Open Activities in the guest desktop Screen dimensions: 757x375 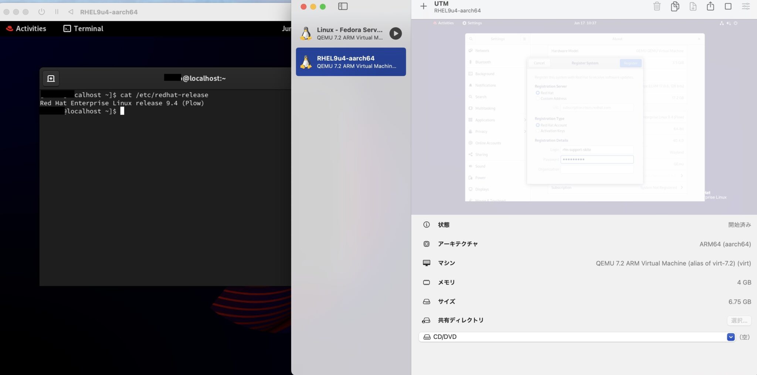click(x=444, y=23)
